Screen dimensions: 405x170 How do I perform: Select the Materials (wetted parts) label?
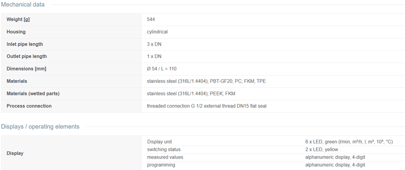(33, 94)
